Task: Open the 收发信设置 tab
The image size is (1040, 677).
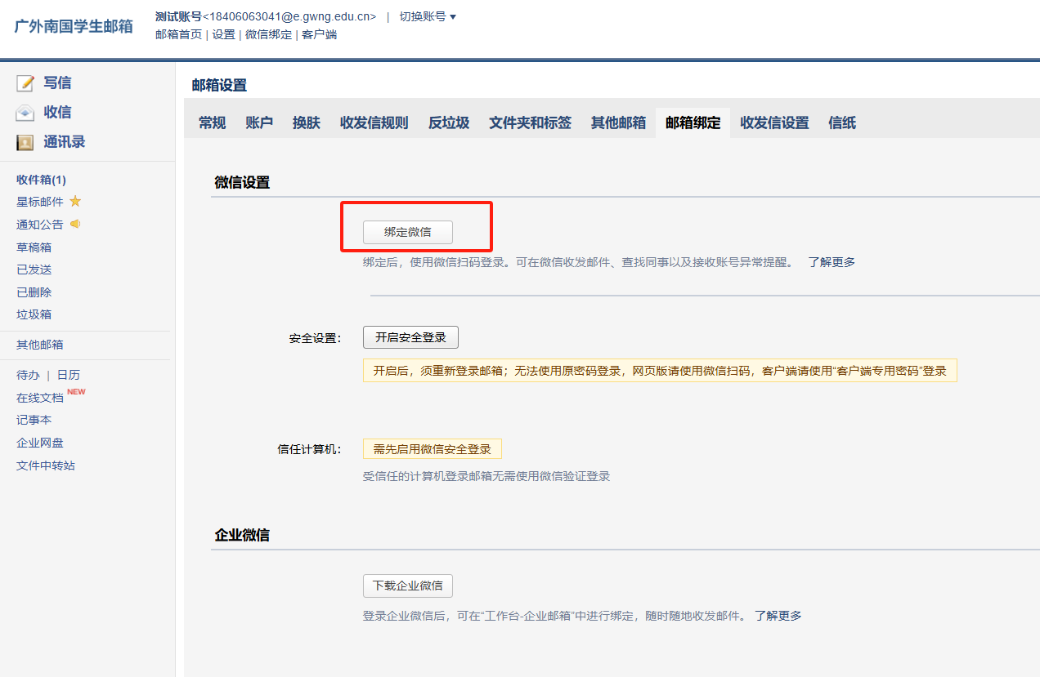Action: click(x=774, y=122)
